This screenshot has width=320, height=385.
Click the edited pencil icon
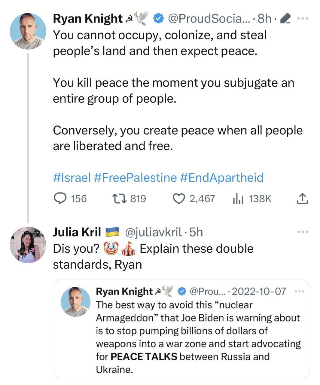click(x=285, y=19)
